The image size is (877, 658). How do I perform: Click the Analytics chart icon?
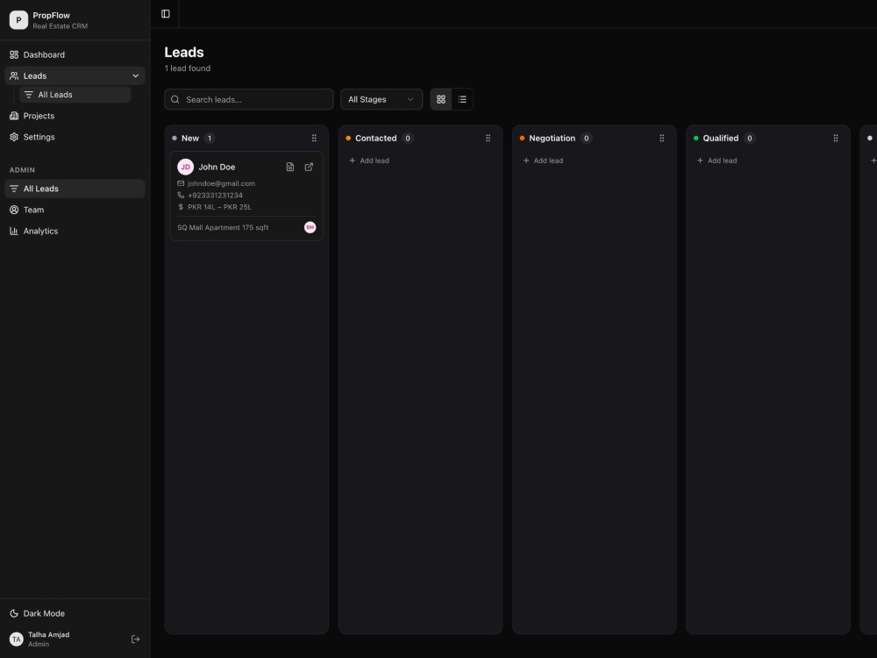click(x=14, y=231)
